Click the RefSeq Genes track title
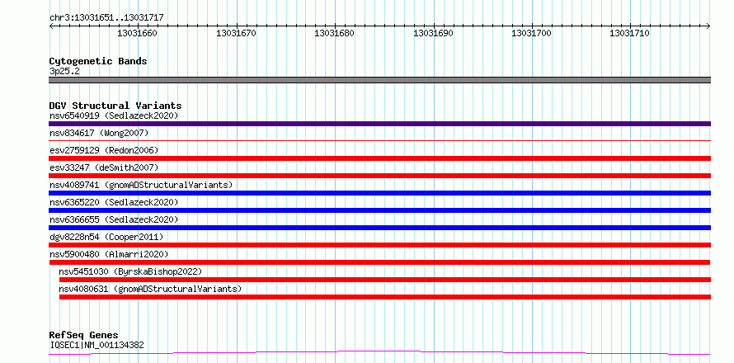This screenshot has height=363, width=734. pos(83,336)
